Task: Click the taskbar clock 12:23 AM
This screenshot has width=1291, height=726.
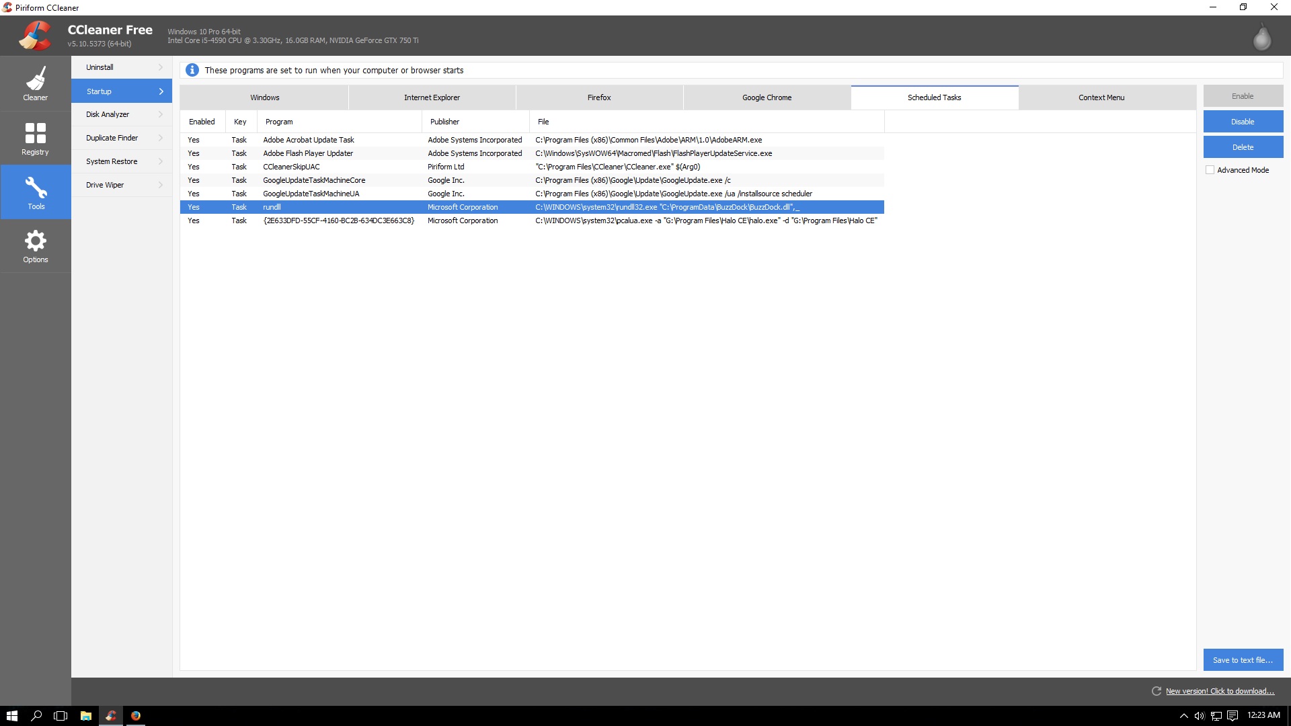Action: [1263, 715]
